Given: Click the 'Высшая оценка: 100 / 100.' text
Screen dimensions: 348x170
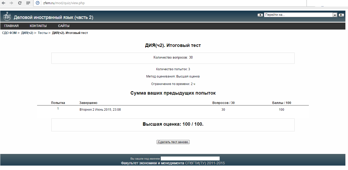Looking at the screenshot, I should pos(173,124).
